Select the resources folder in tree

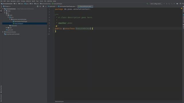[13, 25]
